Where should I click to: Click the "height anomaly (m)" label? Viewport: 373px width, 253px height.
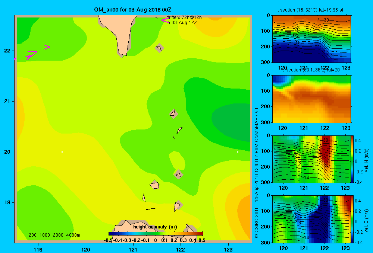(x=155, y=227)
